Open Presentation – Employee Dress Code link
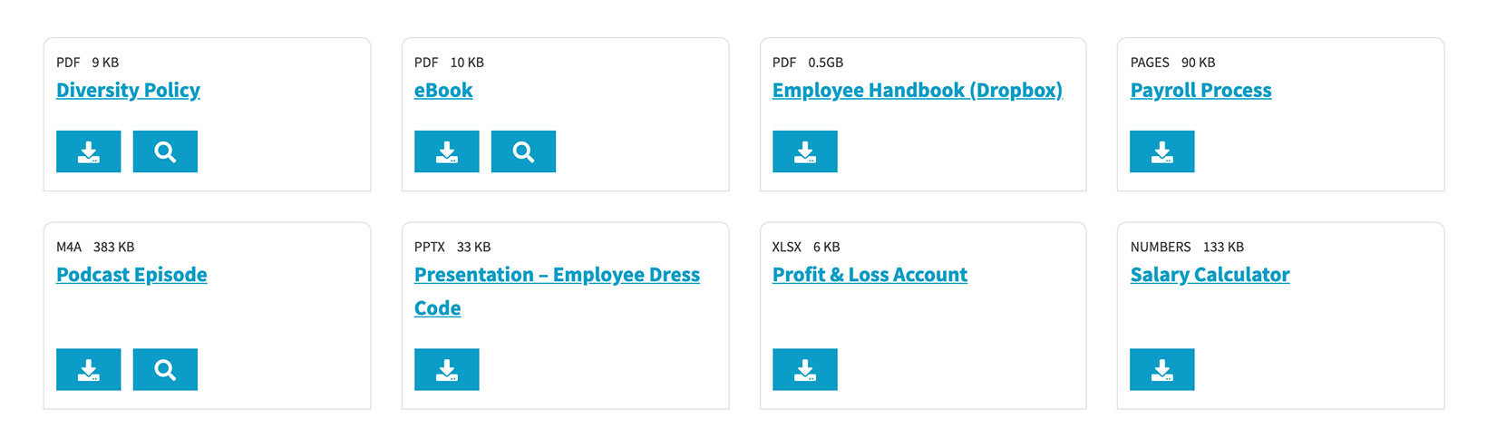Screen dimensions: 1487x448 557,275
